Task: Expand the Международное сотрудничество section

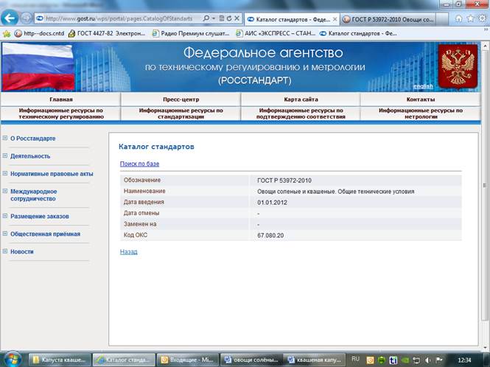Action: click(5, 191)
